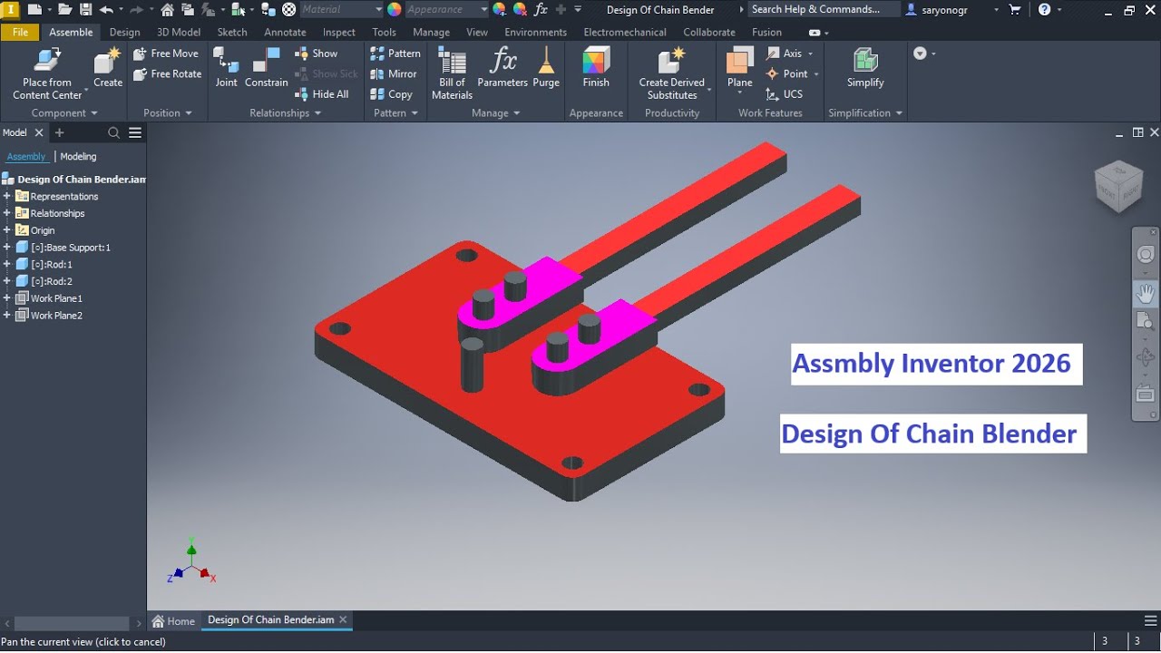Switch to the 3D Model ribbon tab

pos(179,32)
